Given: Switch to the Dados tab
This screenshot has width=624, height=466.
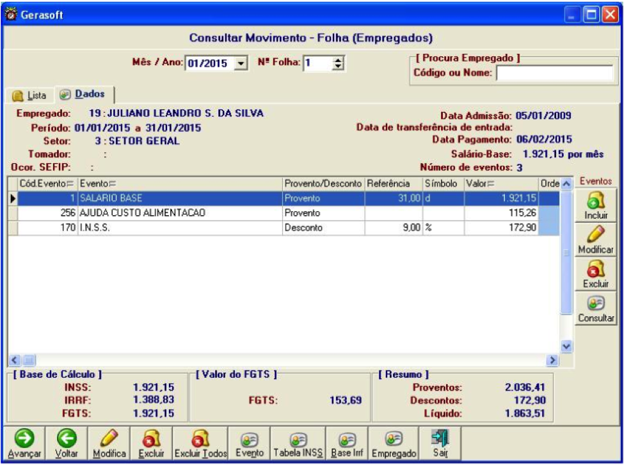Looking at the screenshot, I should [84, 94].
